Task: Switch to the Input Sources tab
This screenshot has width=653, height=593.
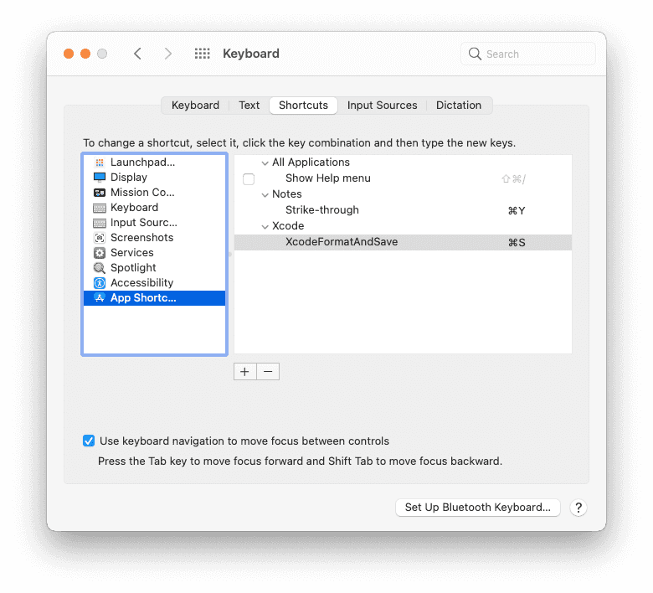Action: (382, 106)
